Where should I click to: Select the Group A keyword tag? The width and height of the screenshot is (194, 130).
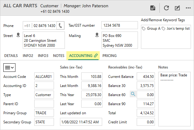tap(151, 28)
